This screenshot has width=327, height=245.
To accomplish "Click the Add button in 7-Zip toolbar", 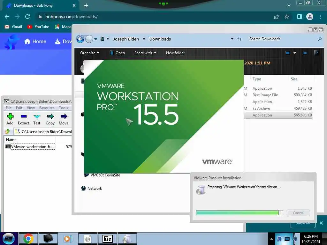I will [10, 119].
